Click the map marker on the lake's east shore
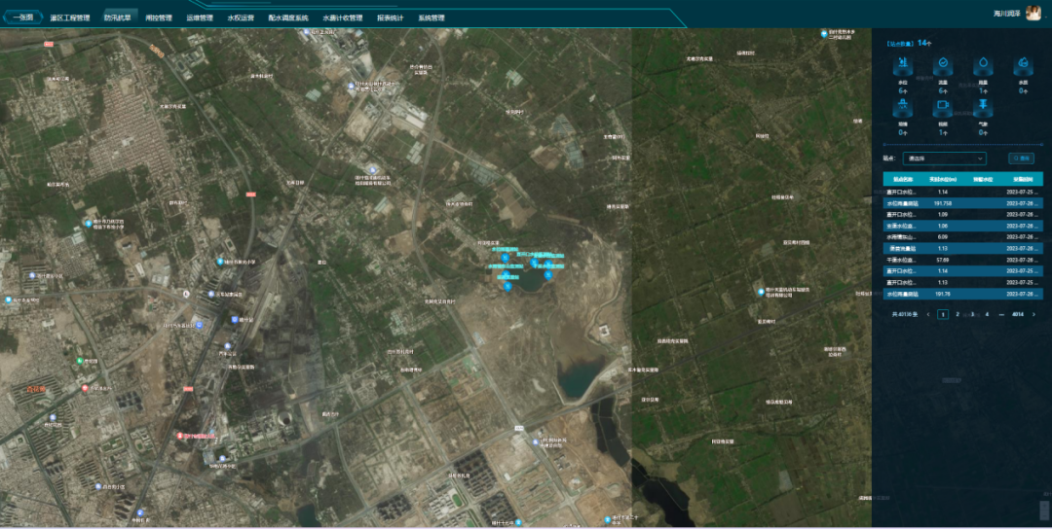 point(548,274)
